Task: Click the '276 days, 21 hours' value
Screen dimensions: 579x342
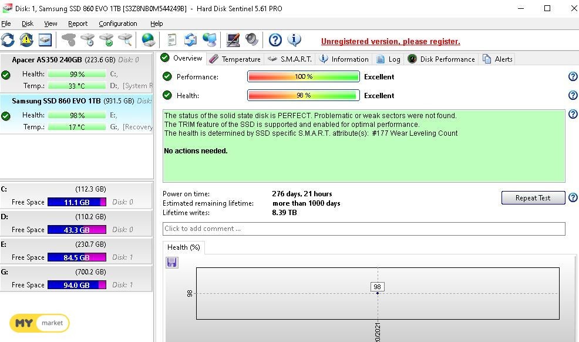Action: point(302,194)
